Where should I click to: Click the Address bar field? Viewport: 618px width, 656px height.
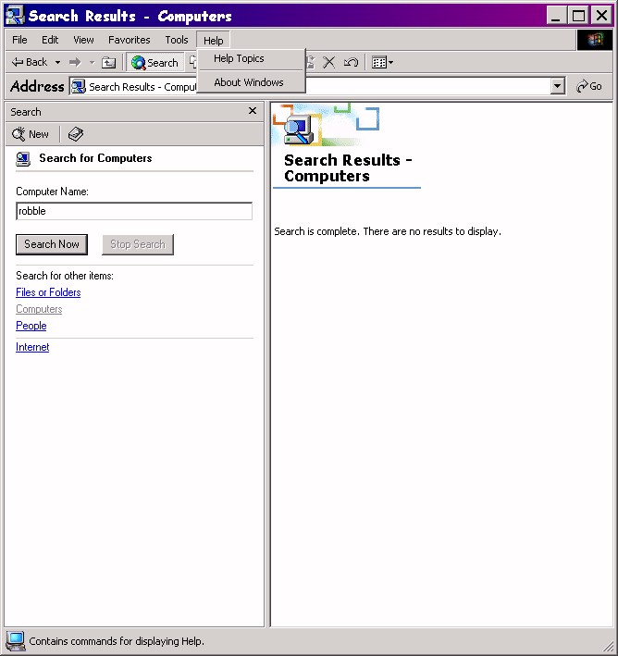[317, 86]
